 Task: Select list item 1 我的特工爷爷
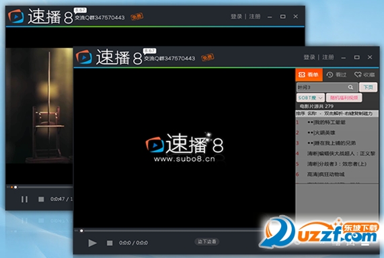click(337, 122)
